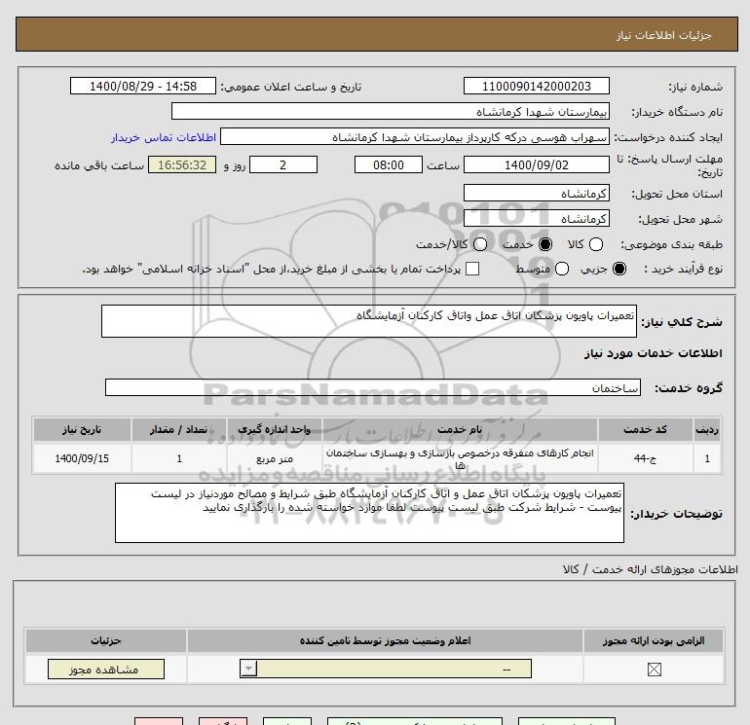
Task: Click the need date cell 1400/09/15
Action: 82,458
